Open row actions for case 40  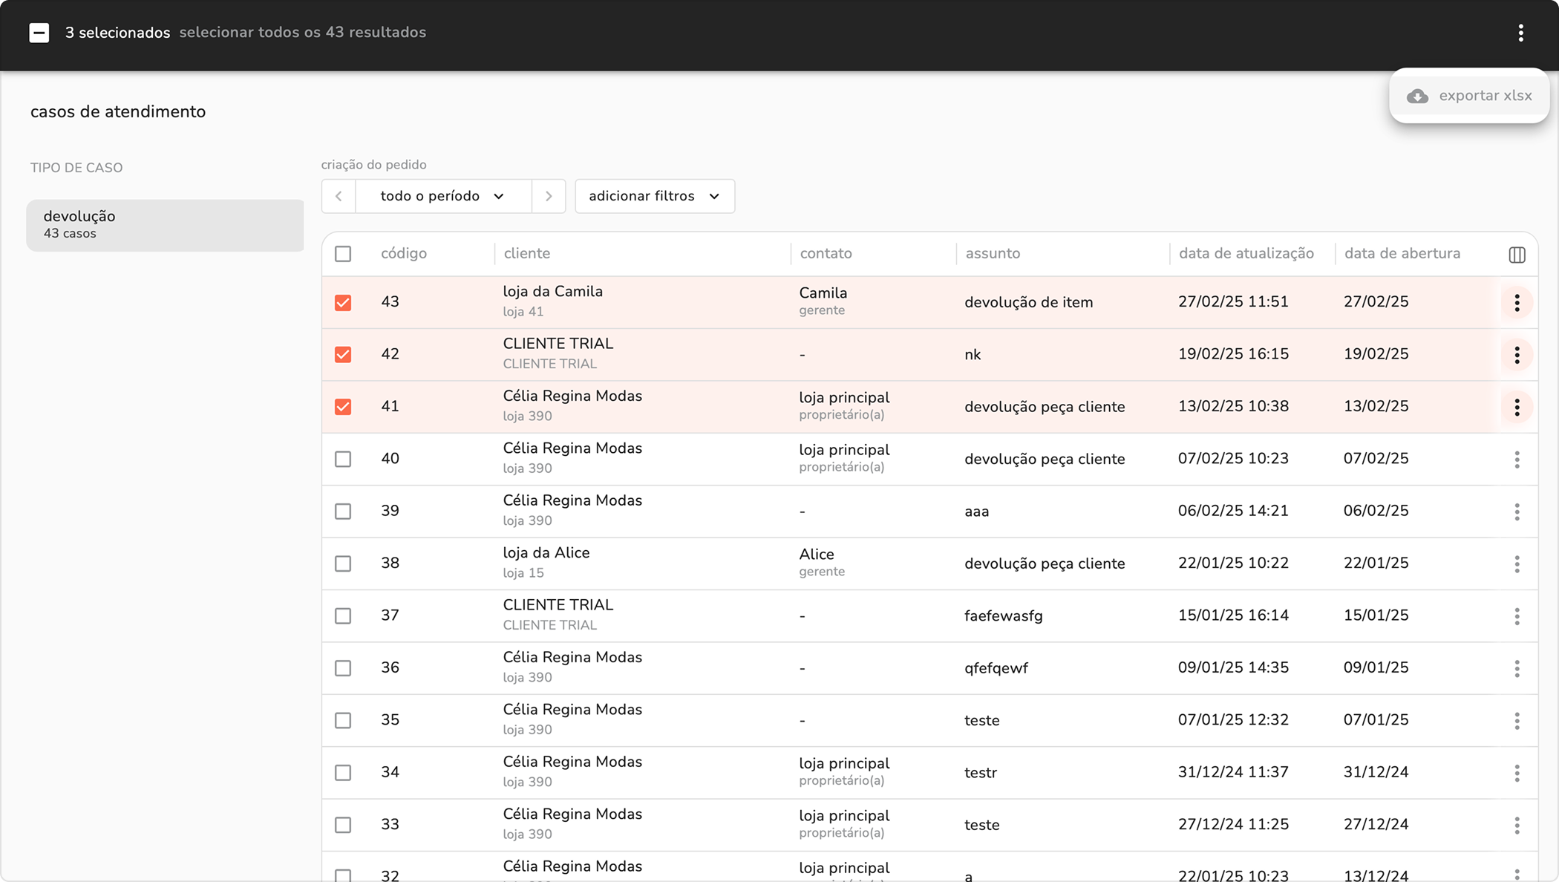pos(1517,460)
